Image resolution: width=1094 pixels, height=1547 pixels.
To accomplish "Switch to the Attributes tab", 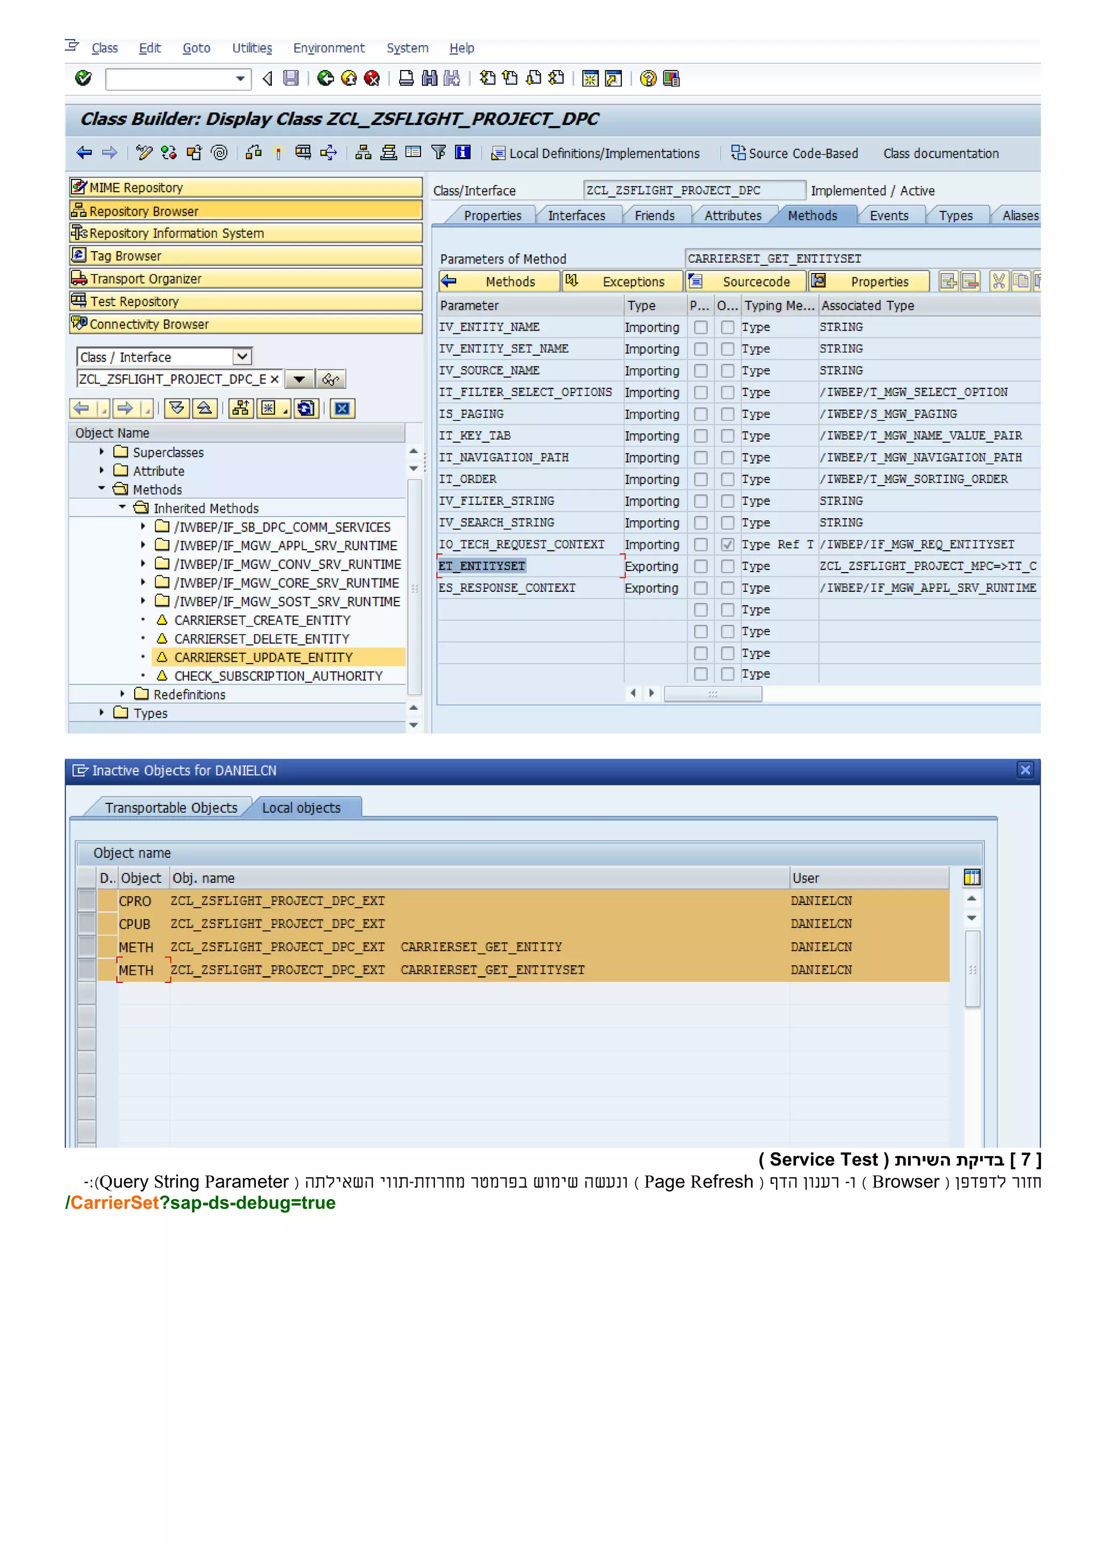I will [x=732, y=216].
